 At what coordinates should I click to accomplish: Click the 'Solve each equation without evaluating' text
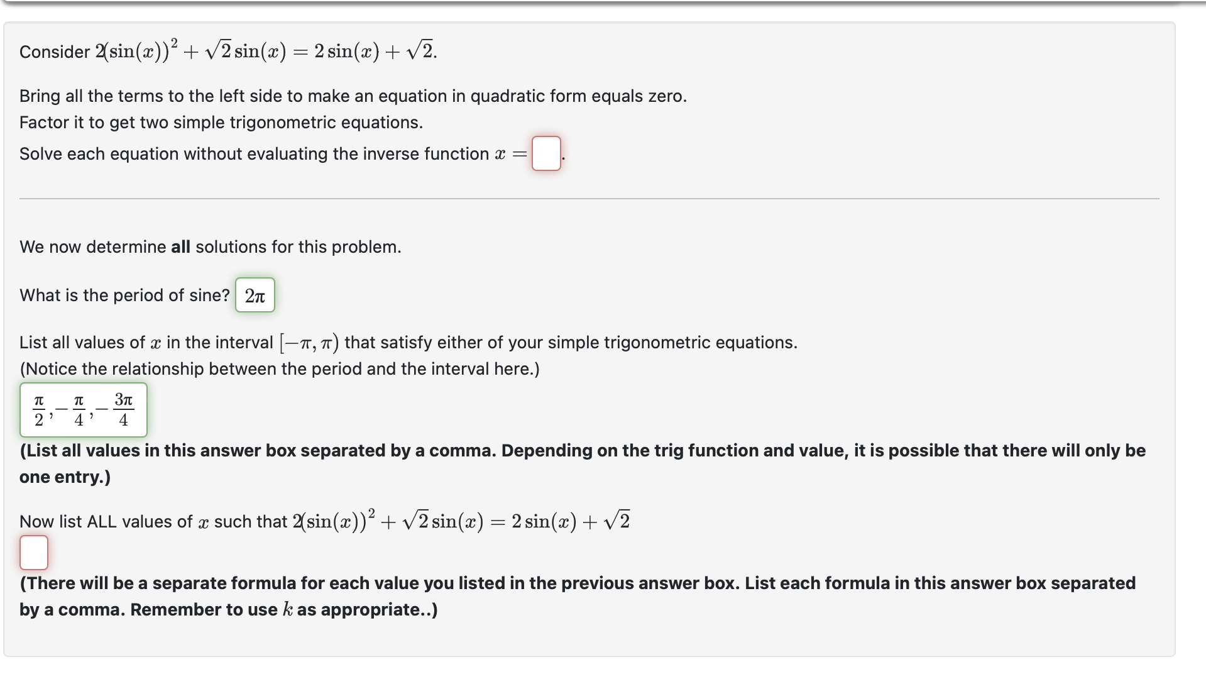click(254, 153)
